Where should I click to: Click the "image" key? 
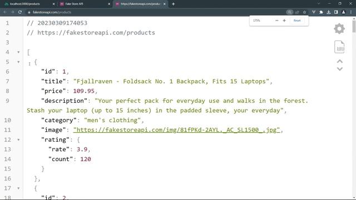coord(53,130)
